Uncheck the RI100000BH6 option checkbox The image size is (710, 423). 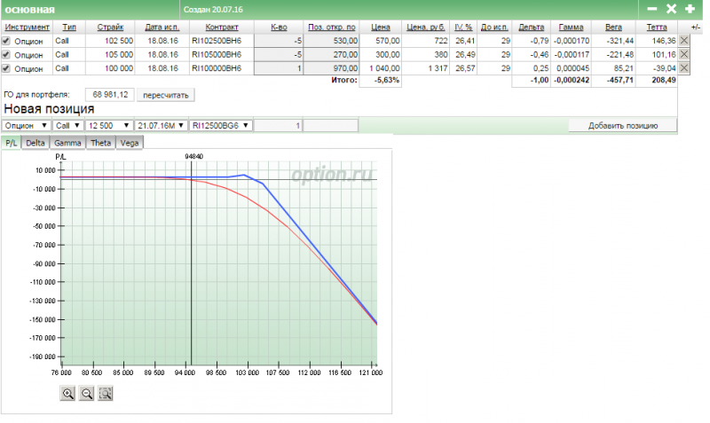[x=6, y=68]
